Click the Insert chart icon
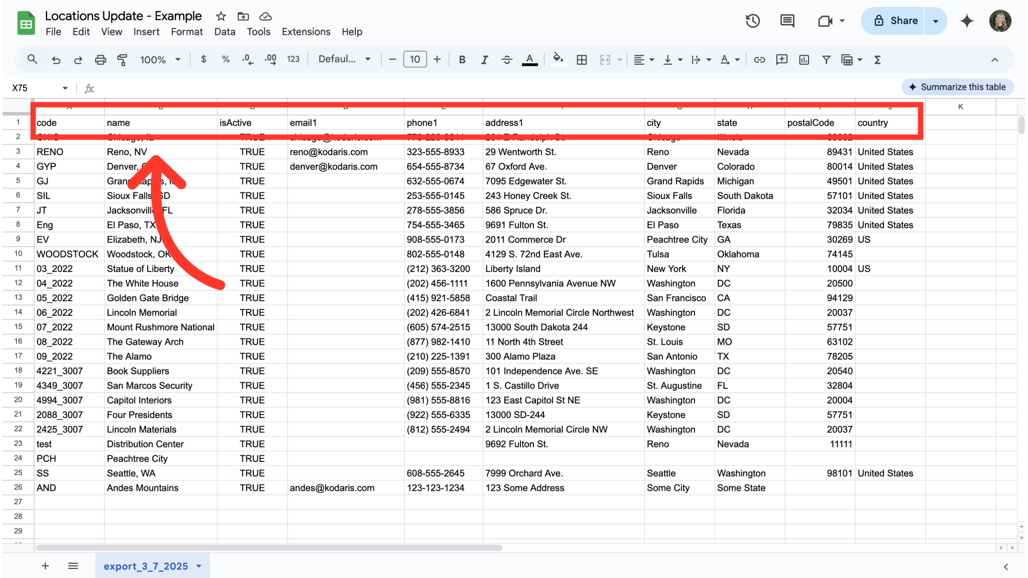Image resolution: width=1028 pixels, height=578 pixels. 804,60
